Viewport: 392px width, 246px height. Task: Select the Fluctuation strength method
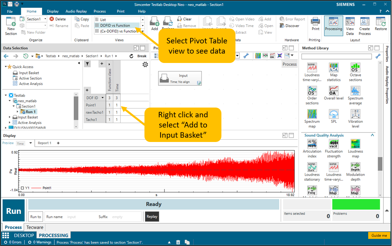pyautogui.click(x=334, y=149)
